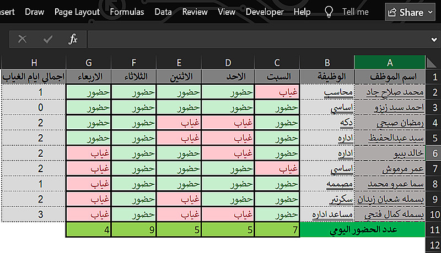This screenshot has height=253, width=441.
Task: Select column E header
Action: (179, 62)
